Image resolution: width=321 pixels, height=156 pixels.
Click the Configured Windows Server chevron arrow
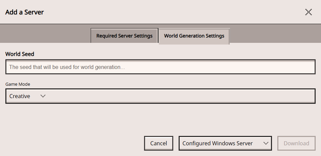(x=266, y=143)
